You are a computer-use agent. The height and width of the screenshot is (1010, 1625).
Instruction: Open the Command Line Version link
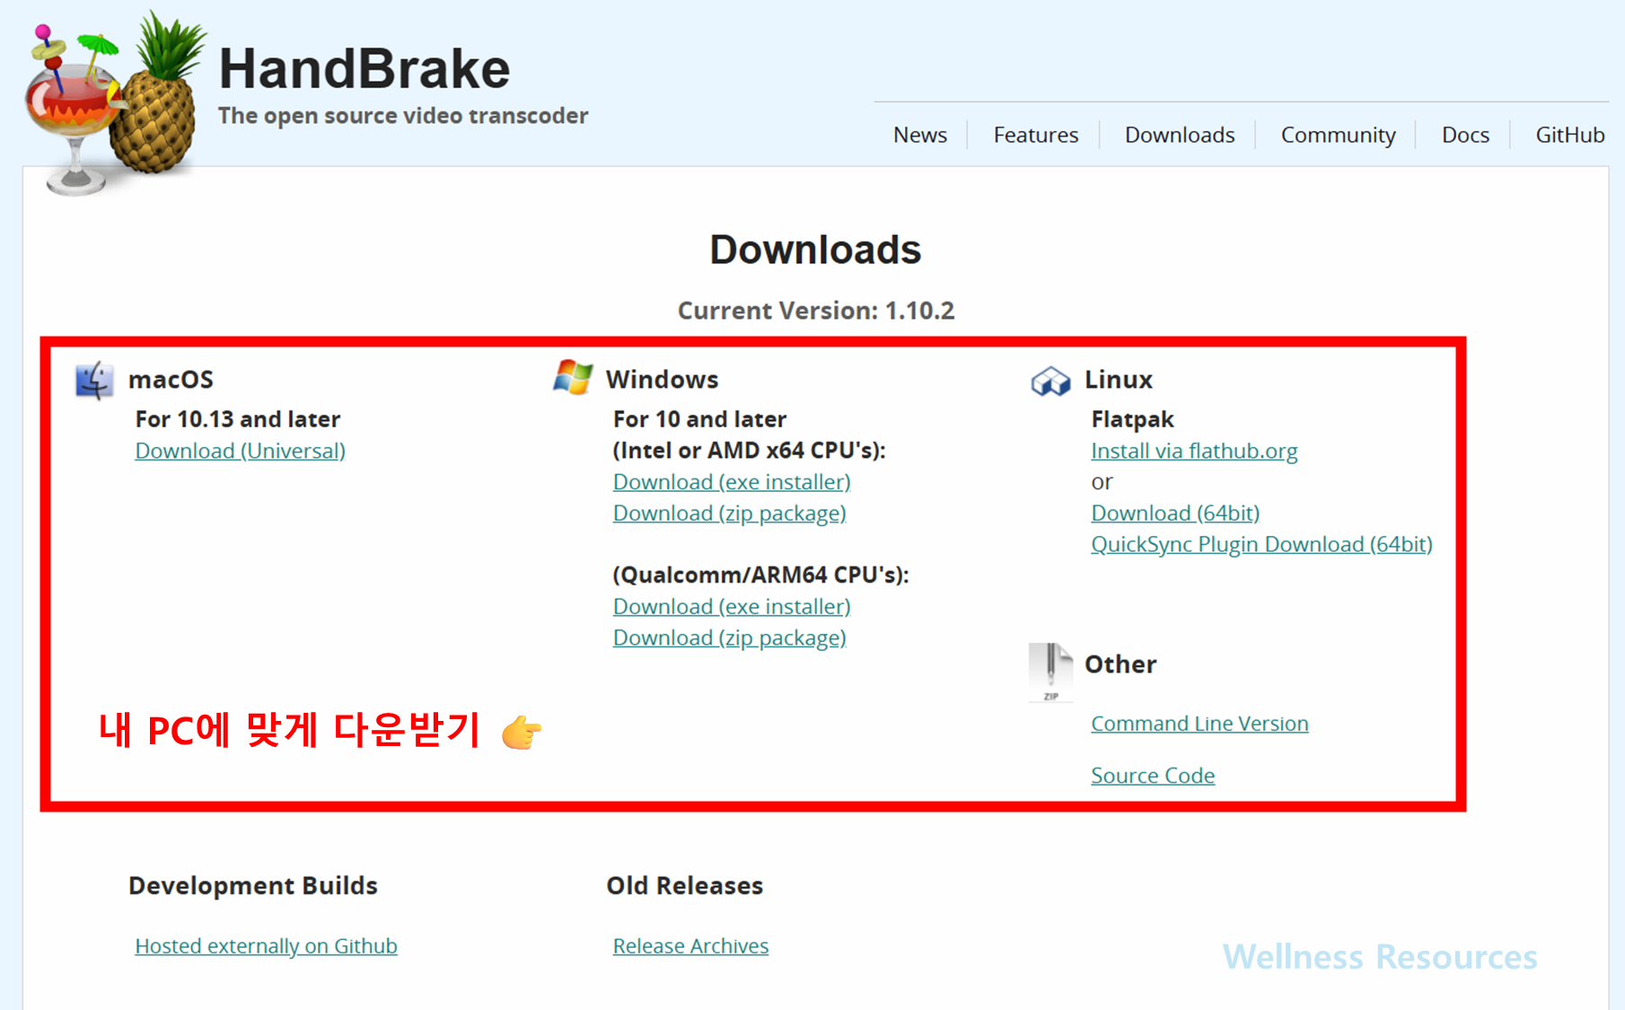click(x=1199, y=724)
